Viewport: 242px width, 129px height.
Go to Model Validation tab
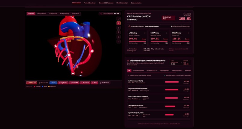(122, 3)
